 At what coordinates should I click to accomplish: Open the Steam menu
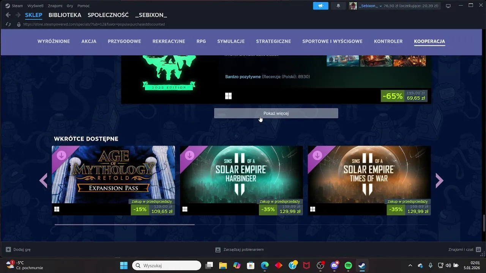pos(17,6)
